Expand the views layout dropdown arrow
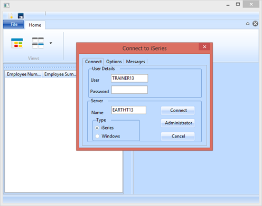This screenshot has width=262, height=206. tap(51, 43)
